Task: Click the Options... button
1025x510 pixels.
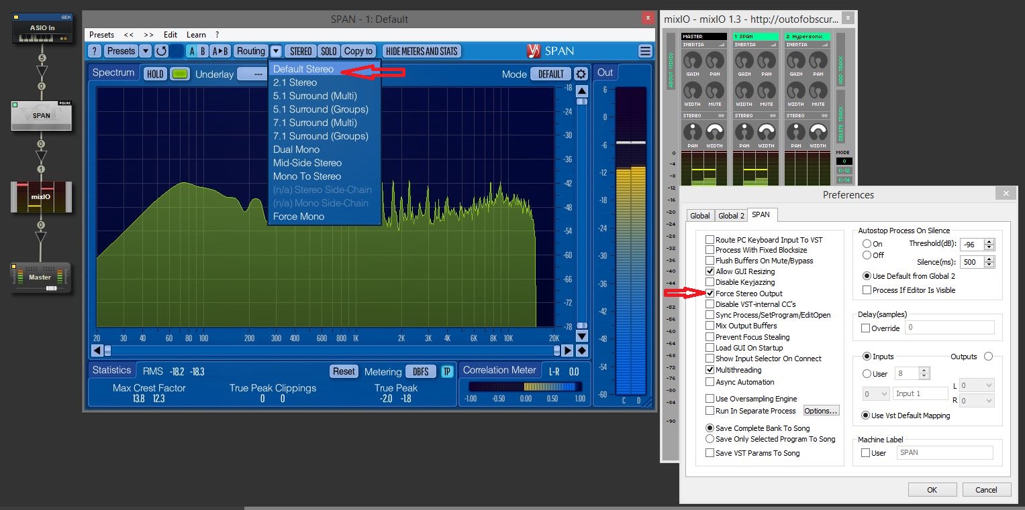Action: 821,411
